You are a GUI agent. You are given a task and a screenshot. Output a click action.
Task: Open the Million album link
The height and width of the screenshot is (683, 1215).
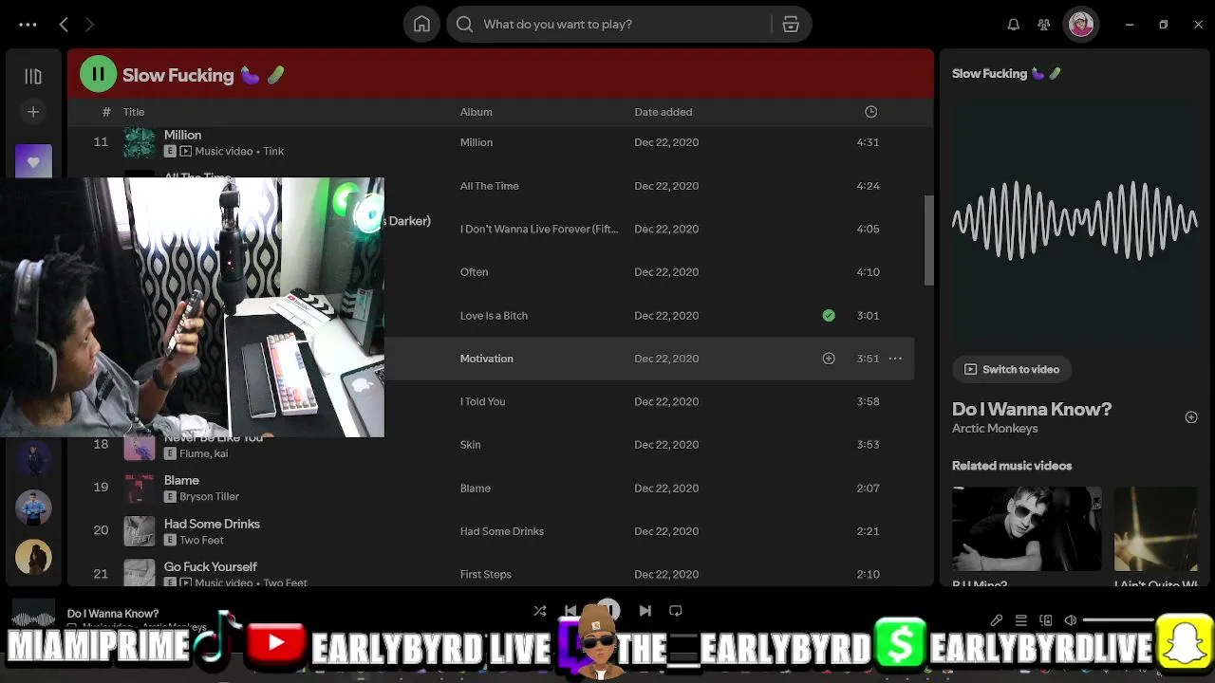click(477, 142)
